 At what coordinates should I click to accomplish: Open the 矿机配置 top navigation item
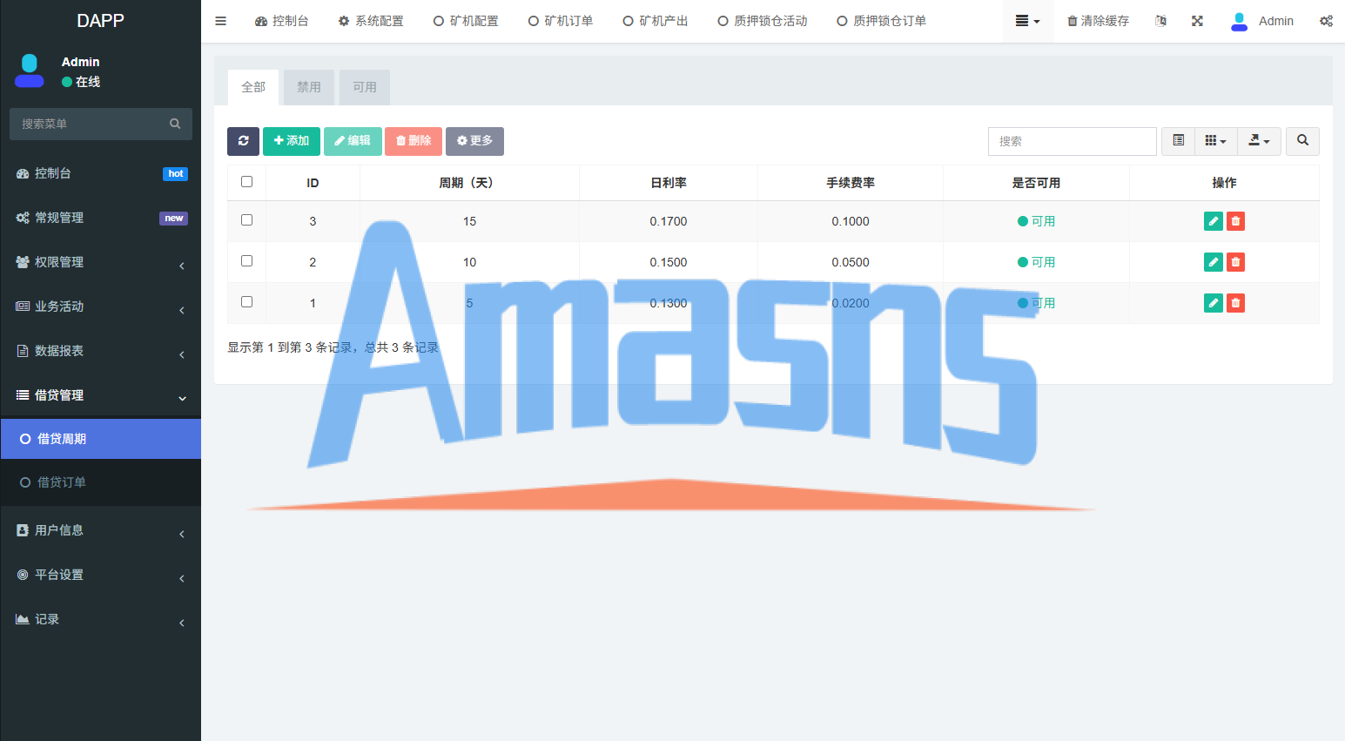[466, 21]
